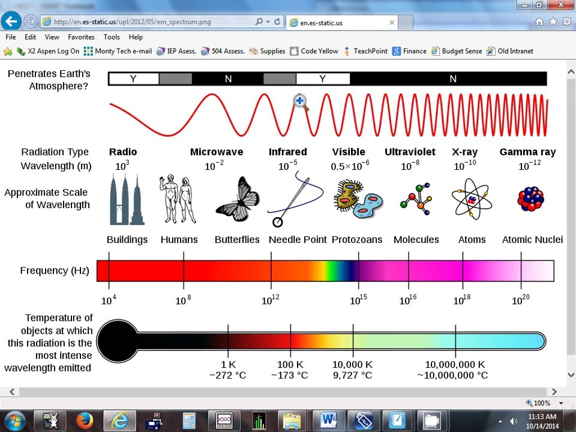The width and height of the screenshot is (576, 432).
Task: Open the Old Intranet bookmark
Action: point(510,52)
